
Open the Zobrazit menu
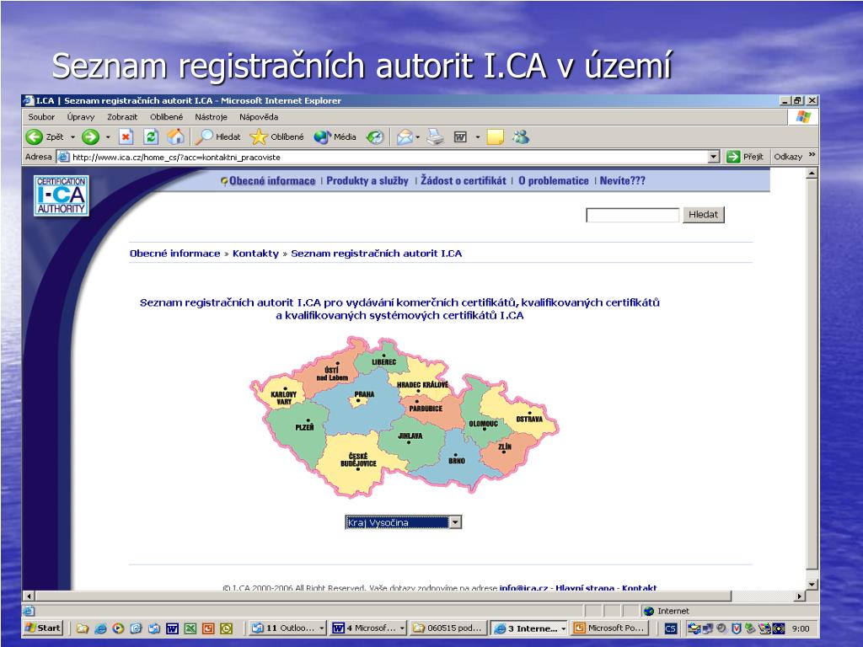(122, 116)
